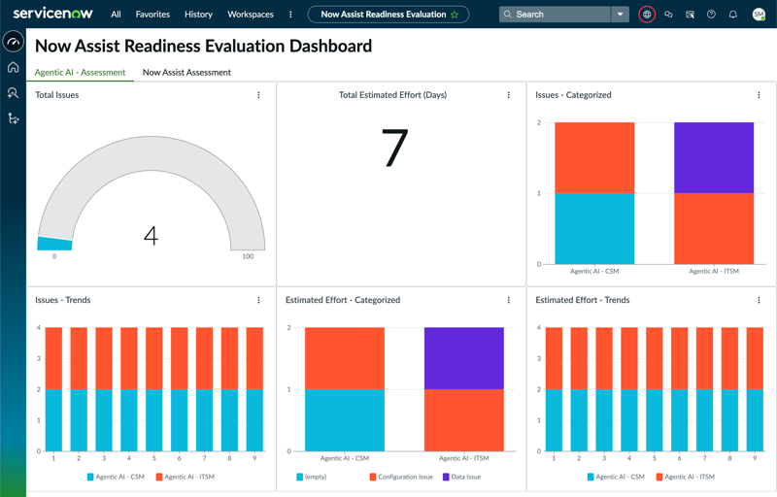The height and width of the screenshot is (497, 777).
Task: Open the SM user avatar menu
Action: point(759,15)
